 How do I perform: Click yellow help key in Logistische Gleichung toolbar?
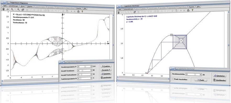click(192, 10)
